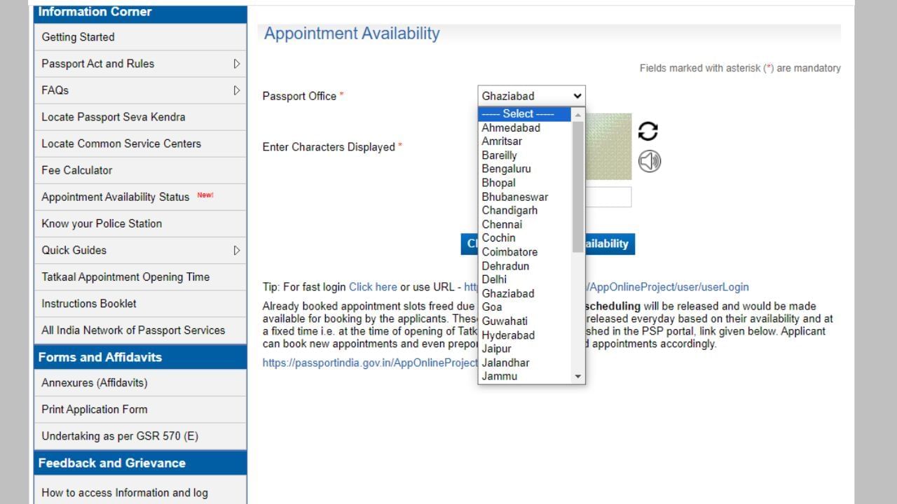Image resolution: width=897 pixels, height=504 pixels.
Task: Click the captcha characters input field
Action: click(608, 197)
